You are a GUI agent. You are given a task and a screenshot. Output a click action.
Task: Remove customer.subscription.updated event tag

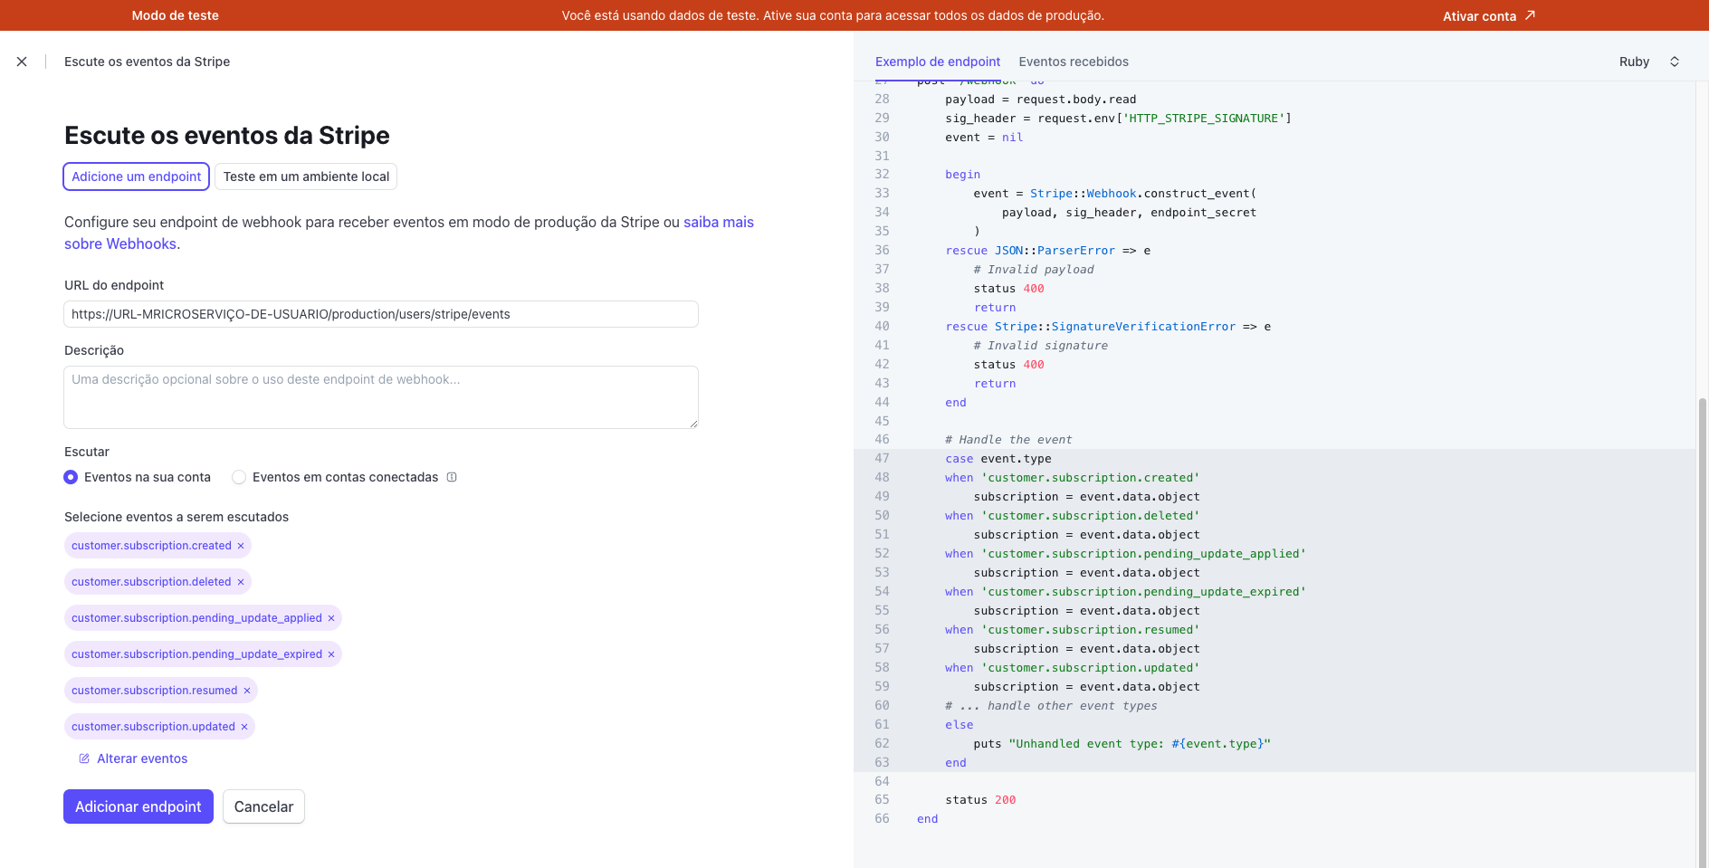tap(244, 727)
